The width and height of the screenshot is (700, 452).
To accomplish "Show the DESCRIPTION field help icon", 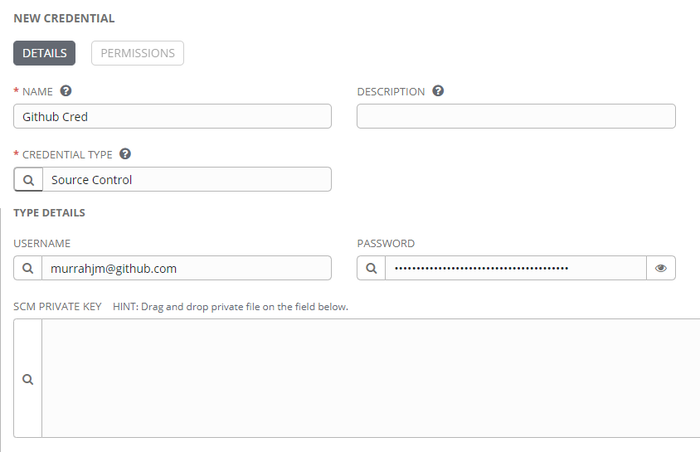I will tap(438, 91).
